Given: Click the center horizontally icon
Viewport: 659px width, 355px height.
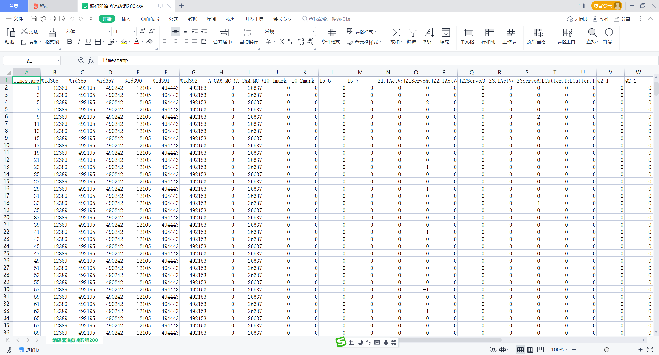Looking at the screenshot, I should (x=176, y=42).
